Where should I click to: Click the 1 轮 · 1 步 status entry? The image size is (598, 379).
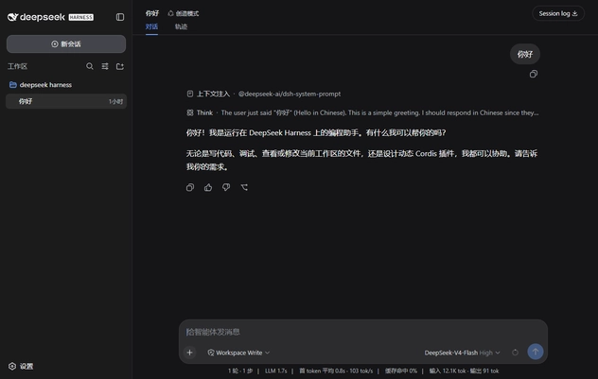point(240,370)
